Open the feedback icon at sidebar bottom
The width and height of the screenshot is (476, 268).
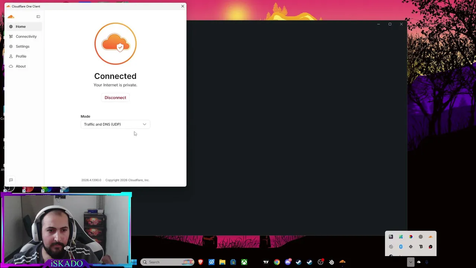point(11,180)
